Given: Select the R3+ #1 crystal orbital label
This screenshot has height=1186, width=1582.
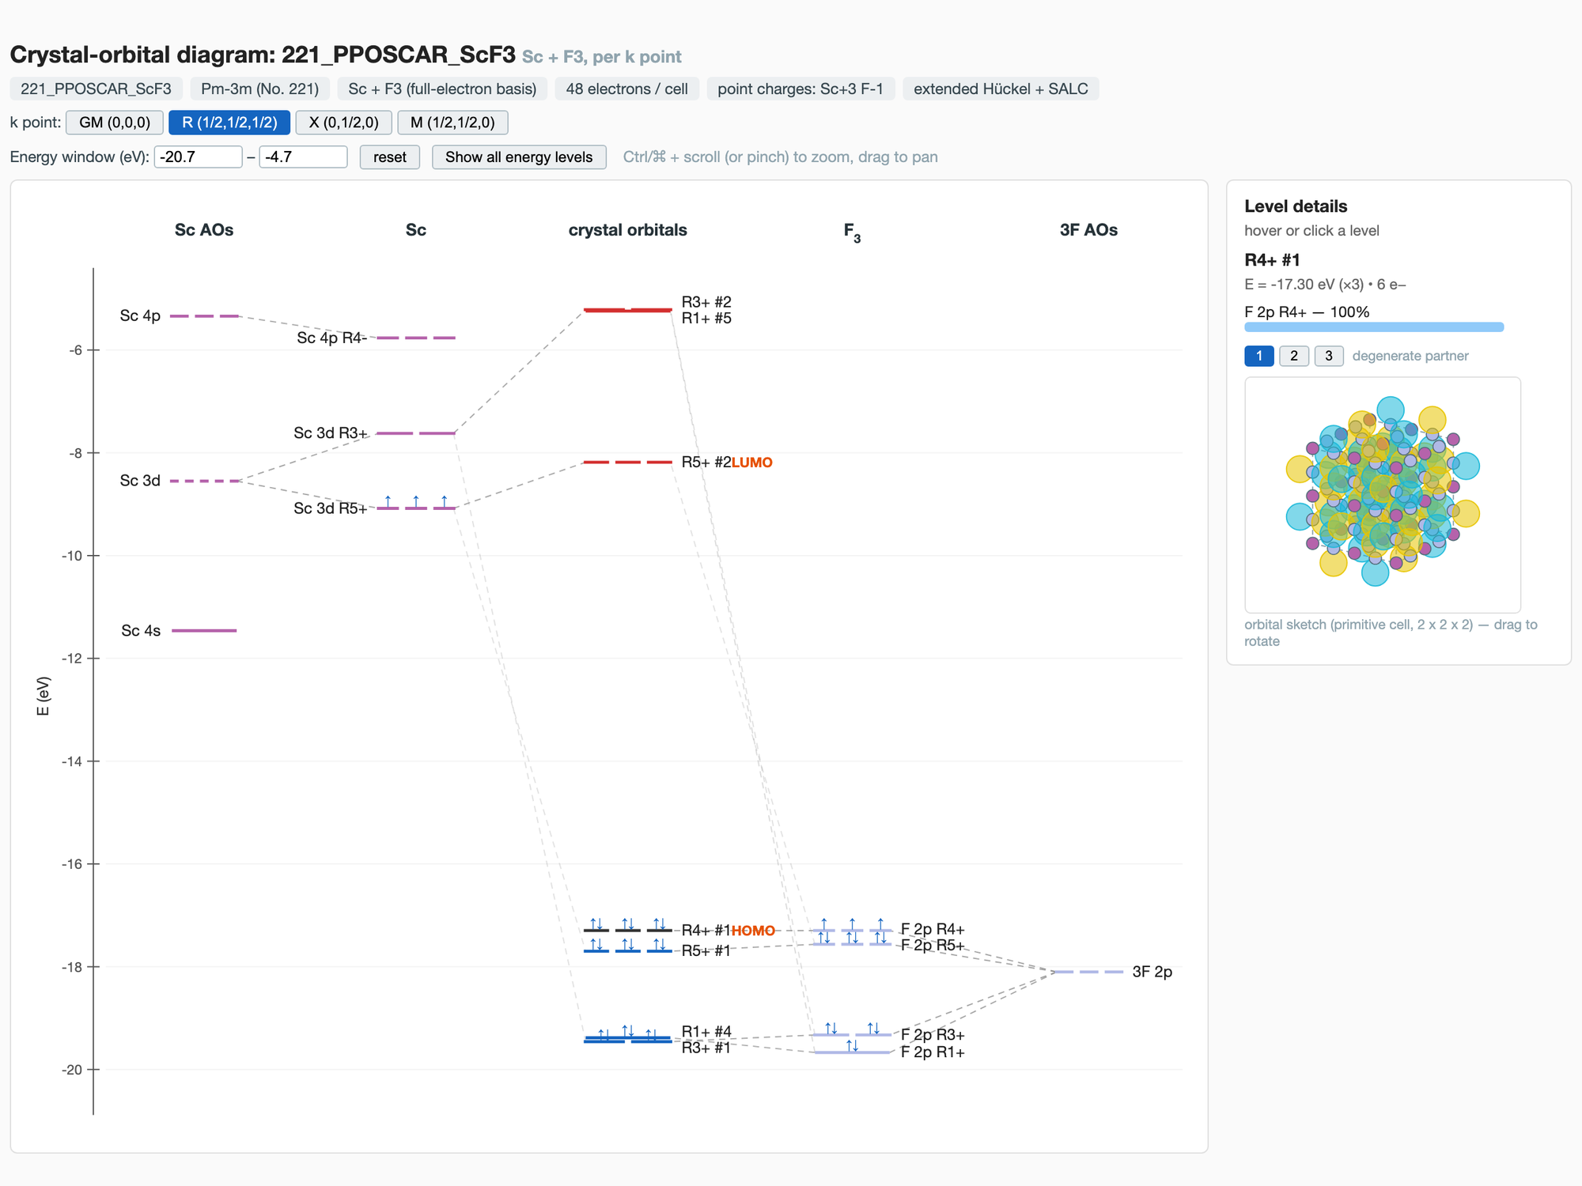Looking at the screenshot, I should 706,1048.
